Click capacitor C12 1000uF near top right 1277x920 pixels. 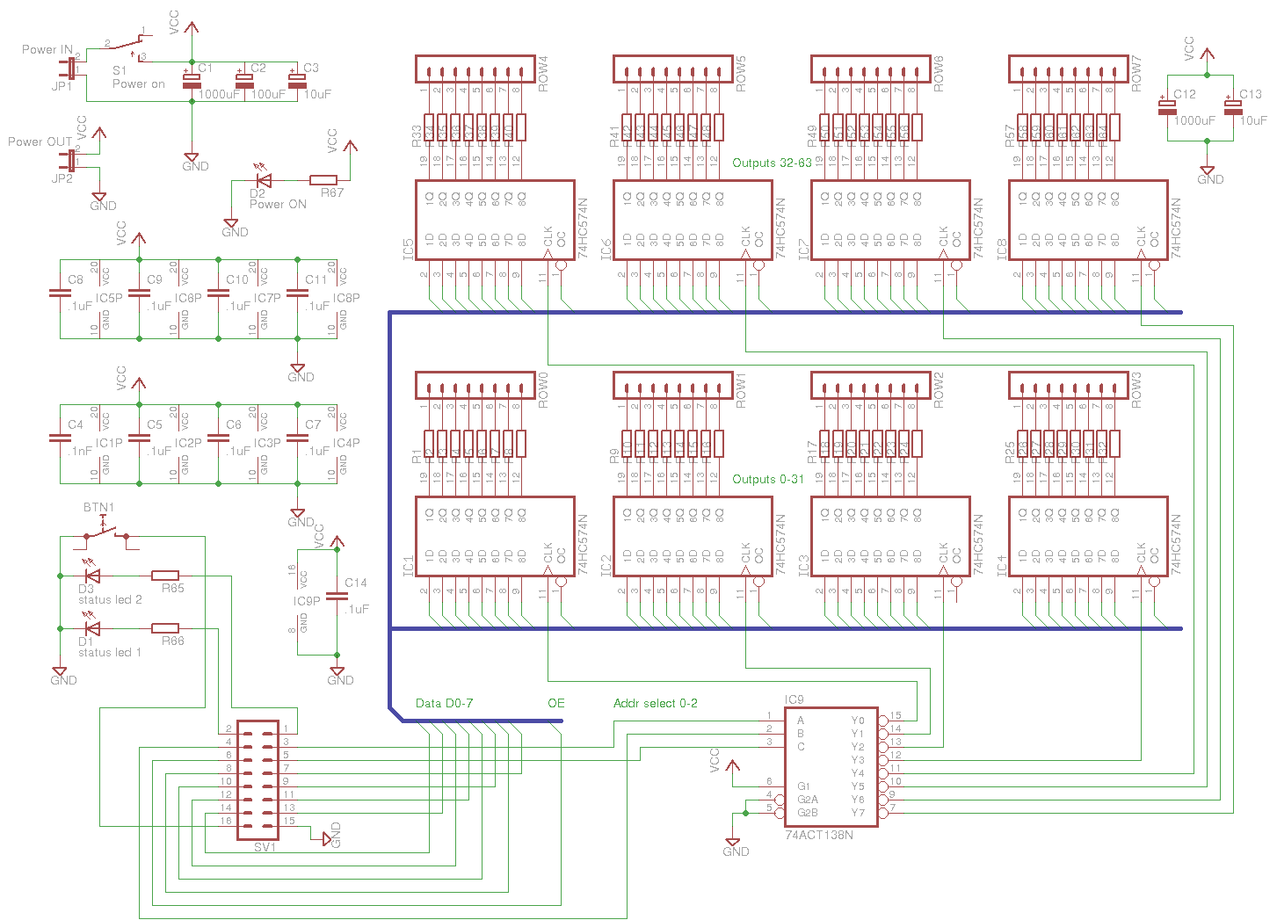pos(1167,105)
